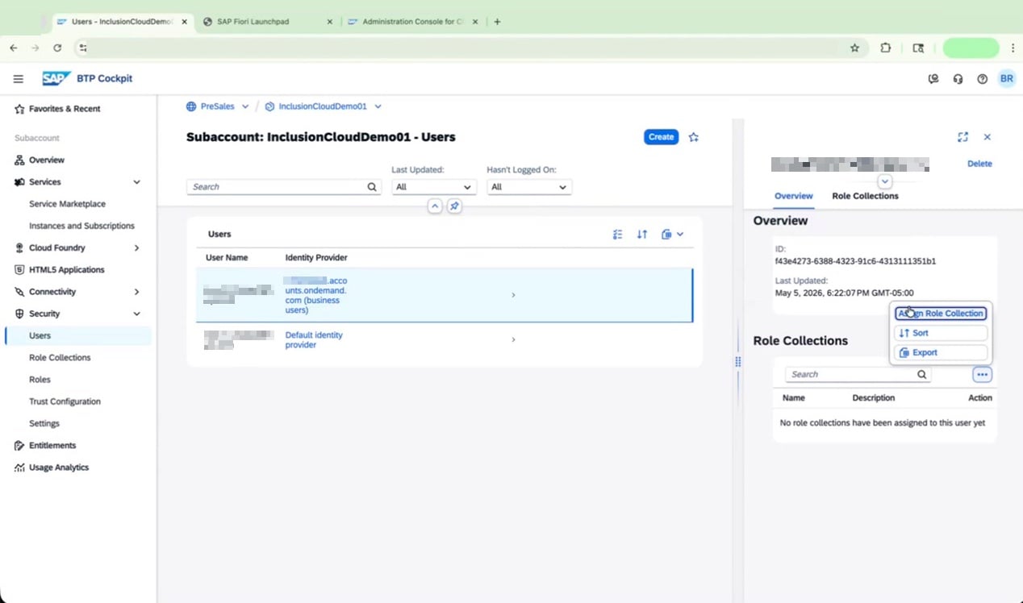Choose Export from overflow menu
The width and height of the screenshot is (1023, 603).
coord(941,352)
